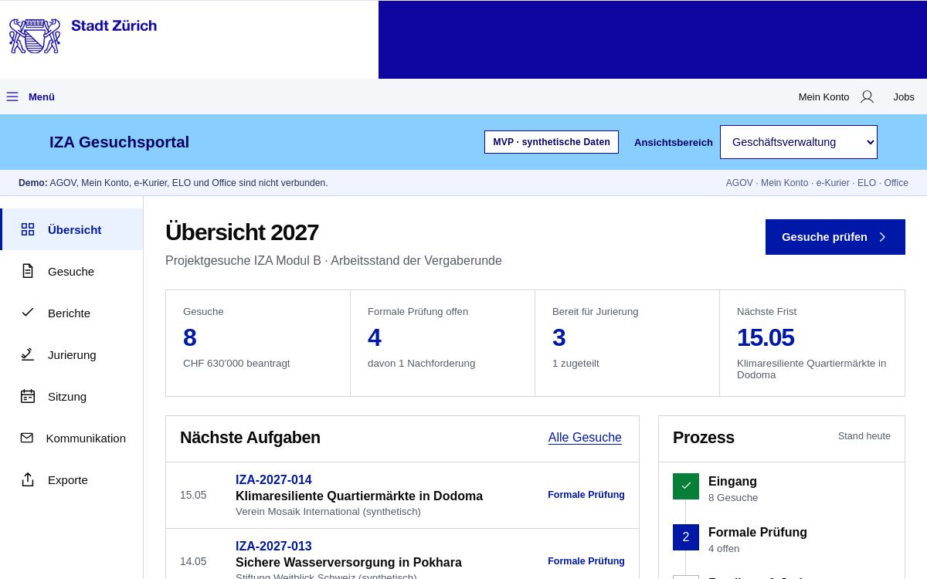
Task: Click the Sitzung calendar icon
Action: coord(28,396)
